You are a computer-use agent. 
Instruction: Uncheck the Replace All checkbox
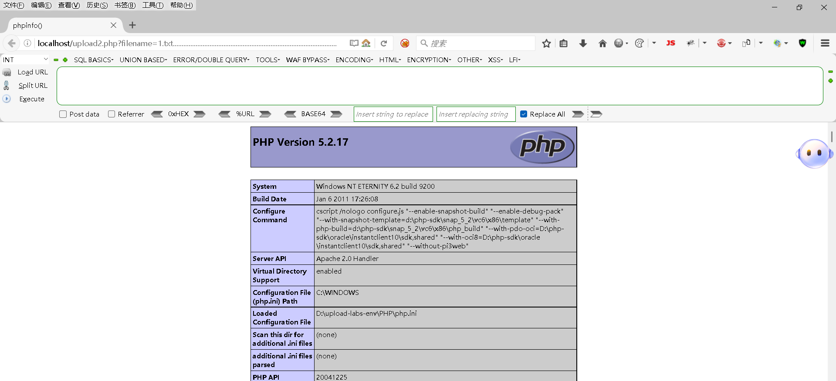pos(524,114)
